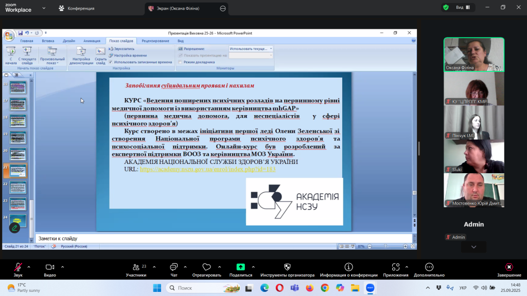The width and height of the screenshot is (527, 296).
Task: Unmute the microphone in Zoom toolbar
Action: (18, 267)
